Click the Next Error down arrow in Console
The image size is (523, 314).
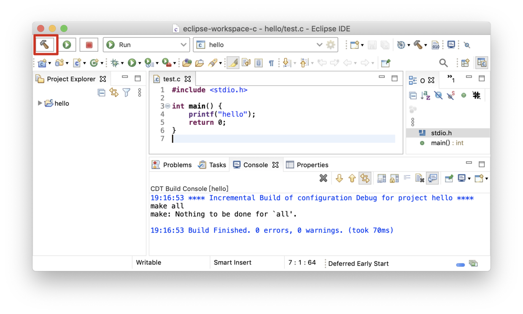pos(339,178)
